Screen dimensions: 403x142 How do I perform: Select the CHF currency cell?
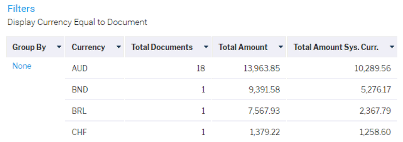(x=95, y=132)
